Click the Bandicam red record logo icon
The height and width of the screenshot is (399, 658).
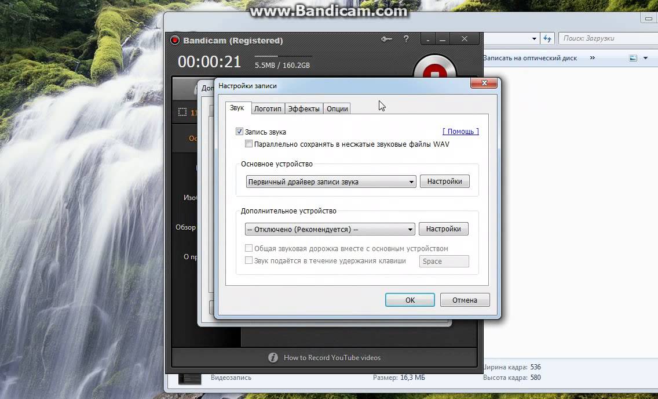tap(175, 41)
